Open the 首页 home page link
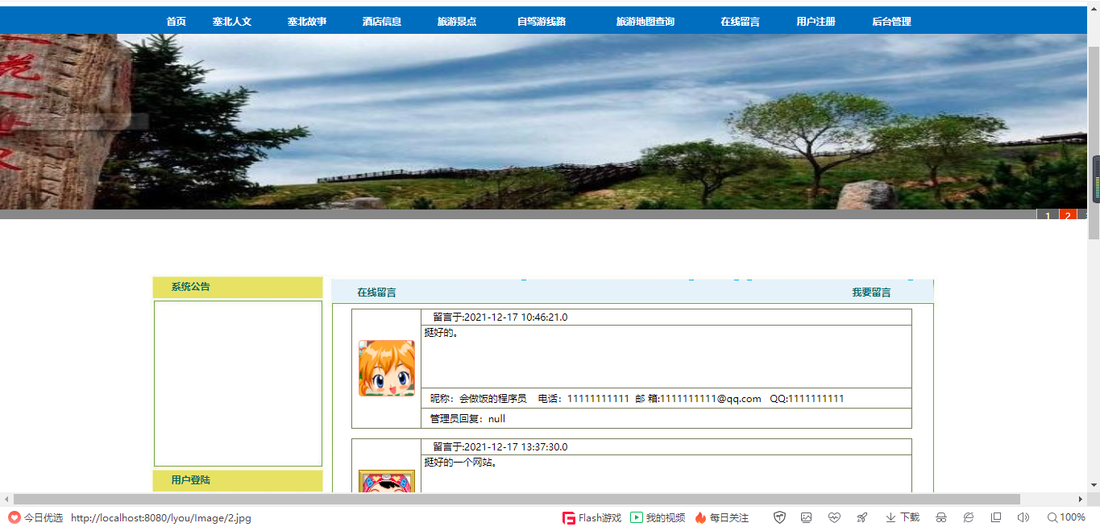This screenshot has height=527, width=1100. click(176, 22)
